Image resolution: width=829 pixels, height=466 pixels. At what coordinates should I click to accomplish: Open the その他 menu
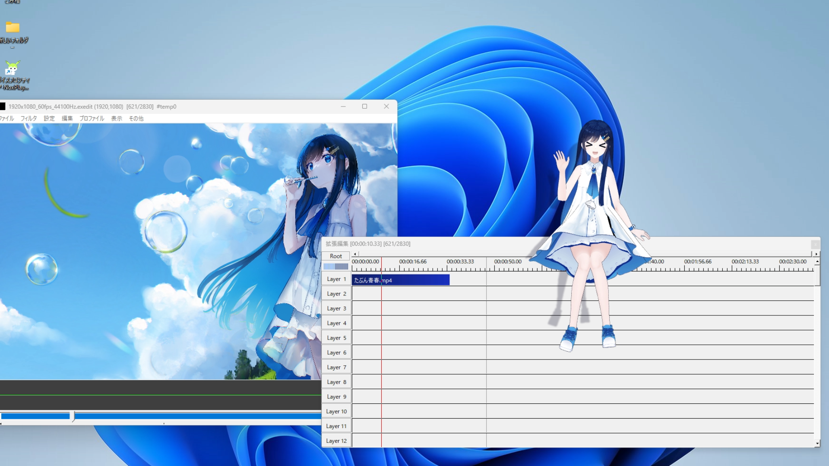point(136,118)
